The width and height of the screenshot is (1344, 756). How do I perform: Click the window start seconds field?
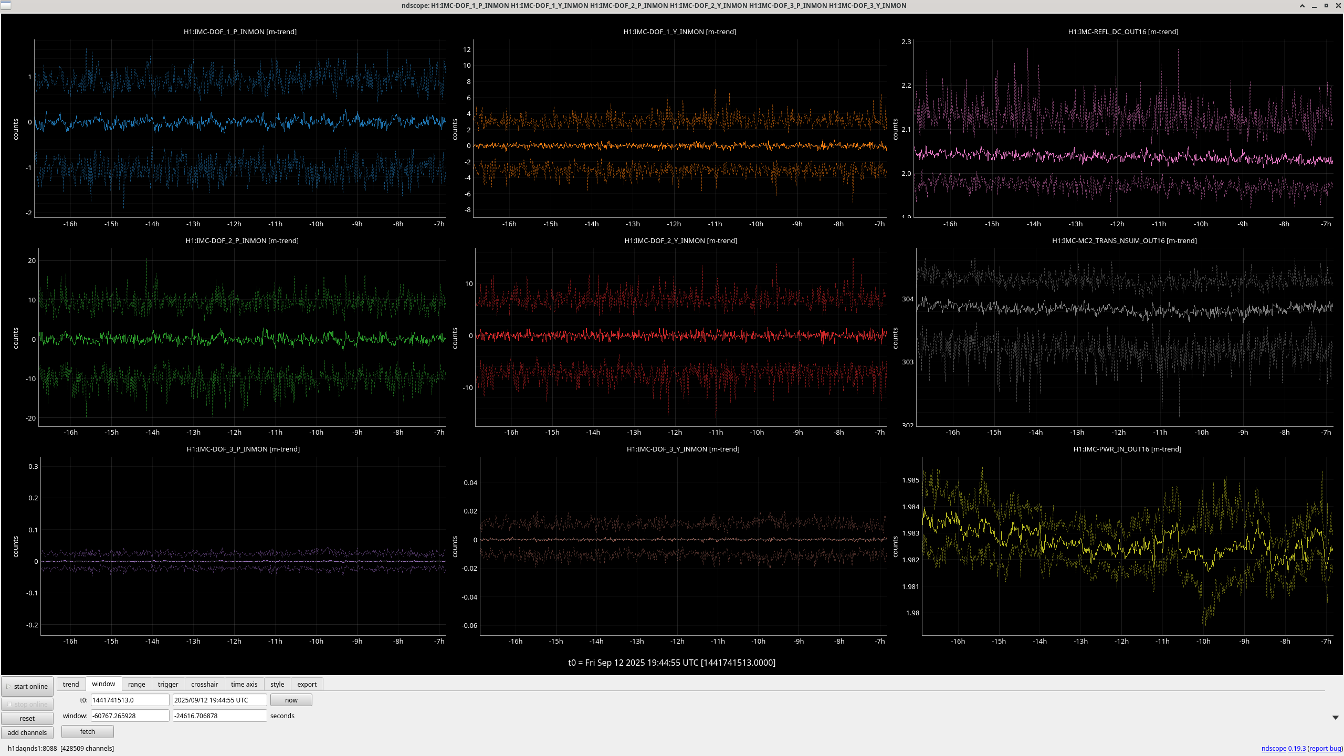point(130,716)
